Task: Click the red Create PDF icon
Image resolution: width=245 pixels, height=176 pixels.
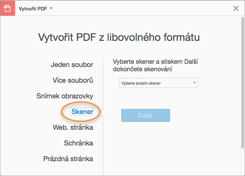Action: [x=8, y=8]
